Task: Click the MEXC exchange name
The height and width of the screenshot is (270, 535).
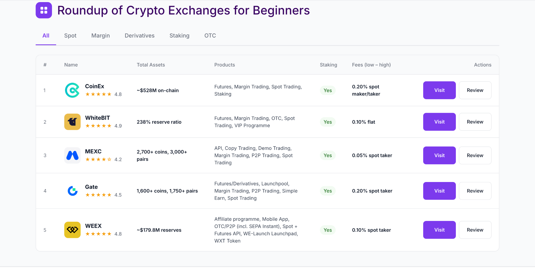Action: [93, 151]
